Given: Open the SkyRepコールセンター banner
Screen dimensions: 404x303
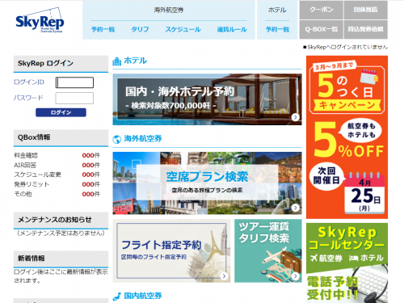Looking at the screenshot, I should (347, 263).
